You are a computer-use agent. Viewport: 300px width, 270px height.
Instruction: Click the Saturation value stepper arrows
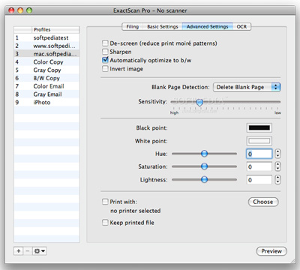277,166
